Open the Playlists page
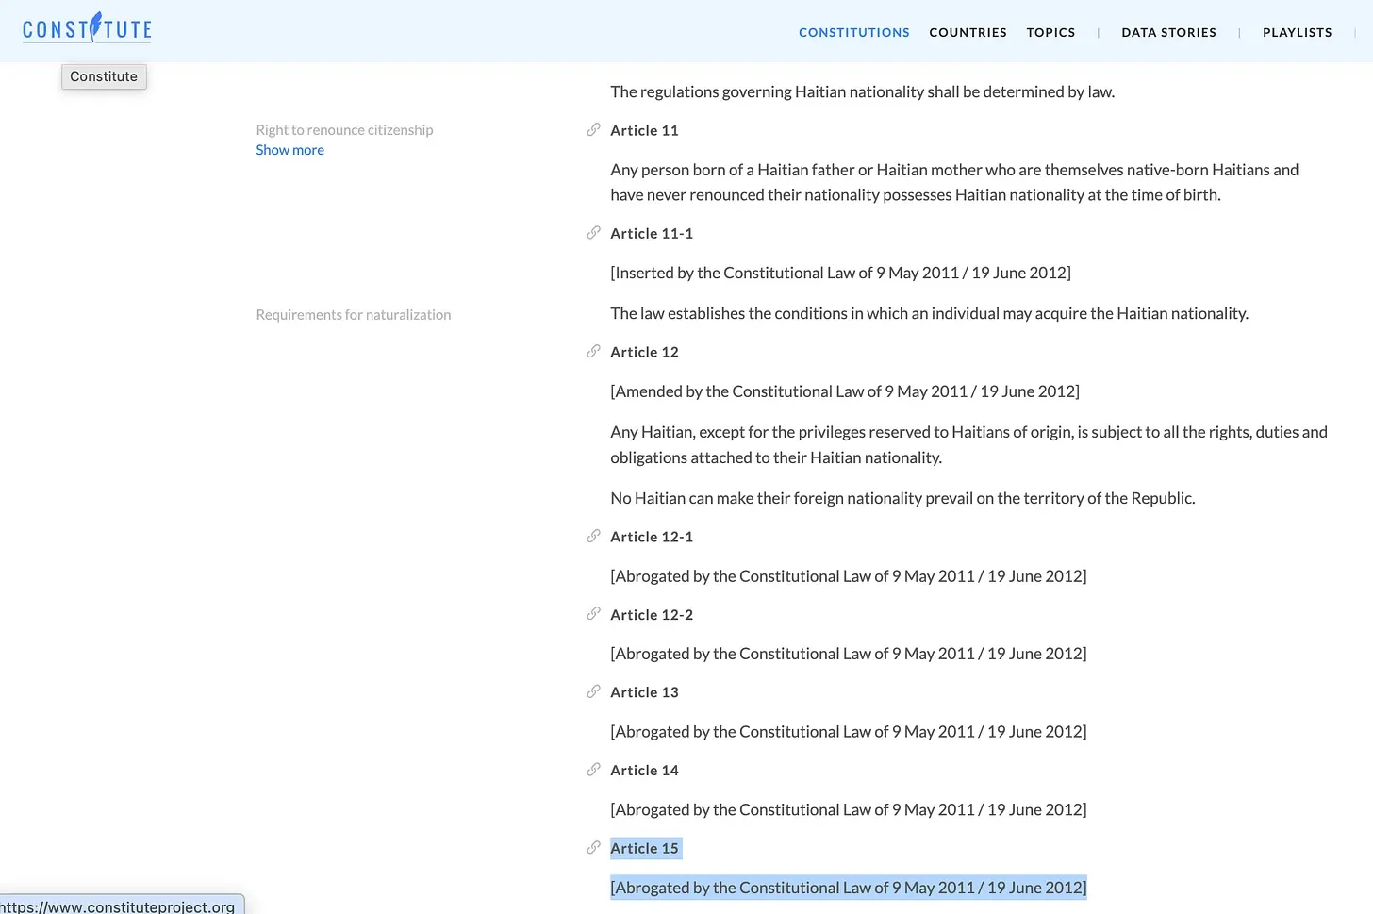 coord(1298,32)
